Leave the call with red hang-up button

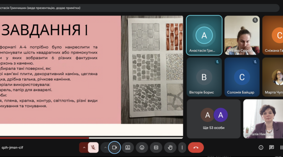pyautogui.click(x=196, y=148)
